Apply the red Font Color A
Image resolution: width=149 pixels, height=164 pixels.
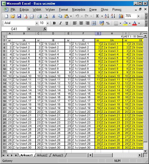click(x=135, y=23)
